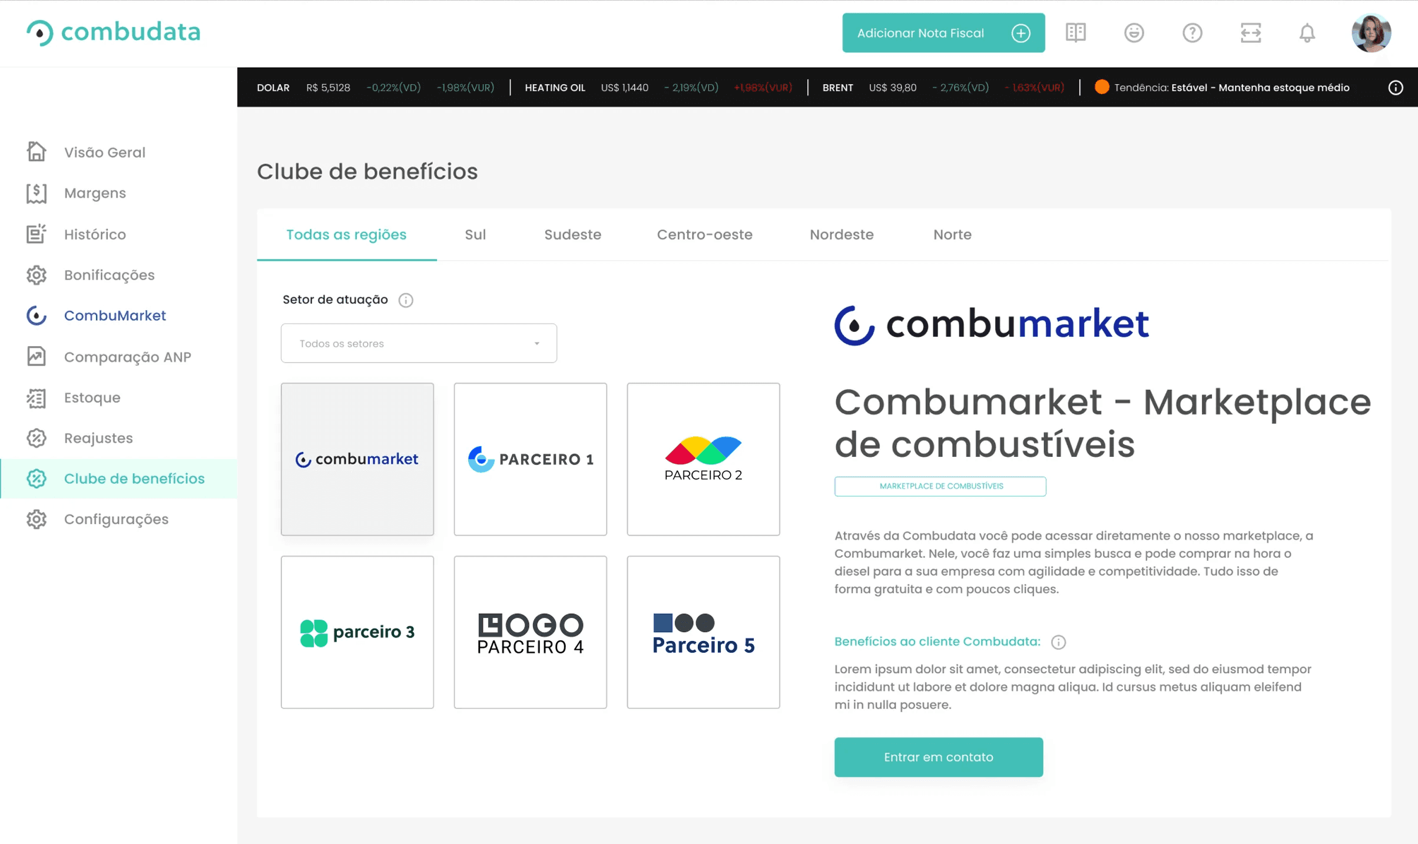Click the Clube de benefícios page title
1418x844 pixels.
coord(367,171)
